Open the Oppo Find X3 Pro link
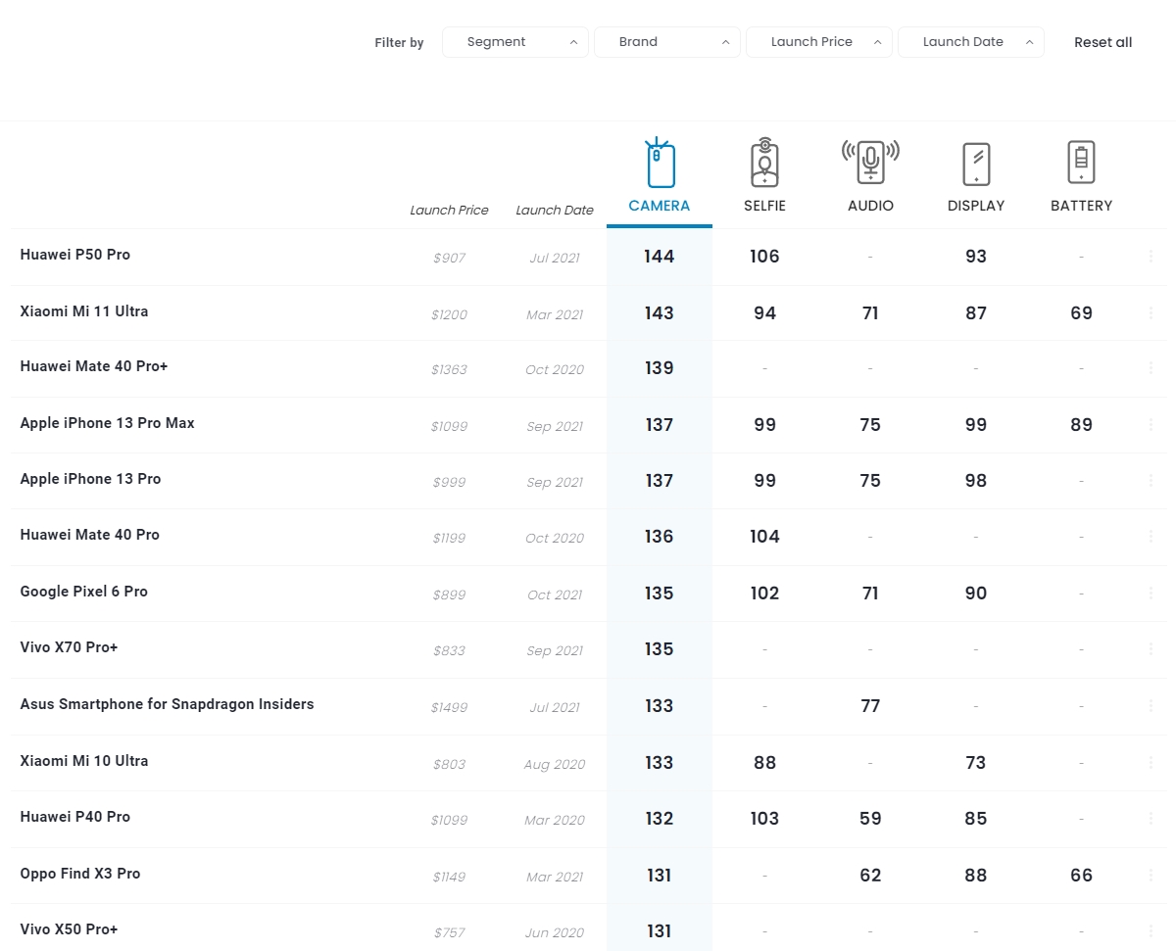Screen dimensions: 1176x951 [x=80, y=874]
